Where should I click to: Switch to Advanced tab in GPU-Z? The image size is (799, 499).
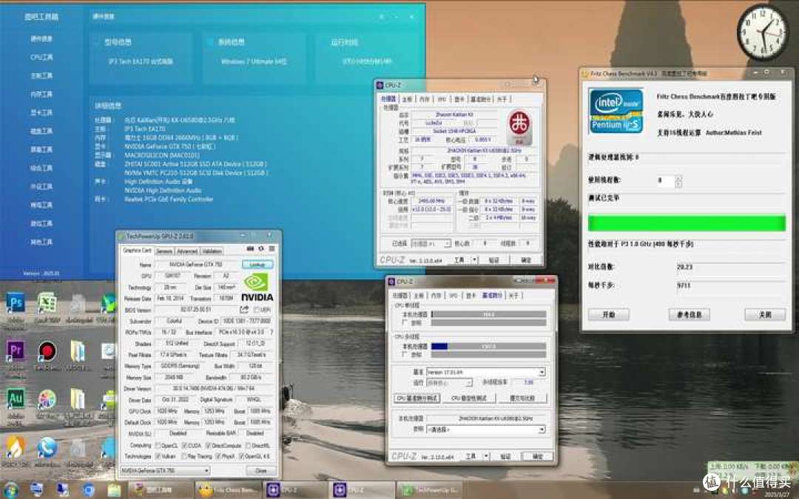point(187,251)
